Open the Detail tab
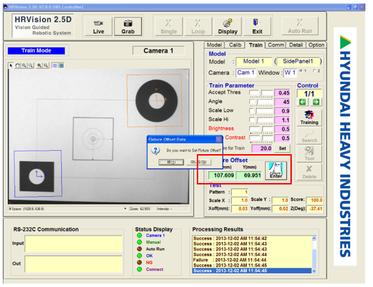373x287 pixels. [x=296, y=45]
